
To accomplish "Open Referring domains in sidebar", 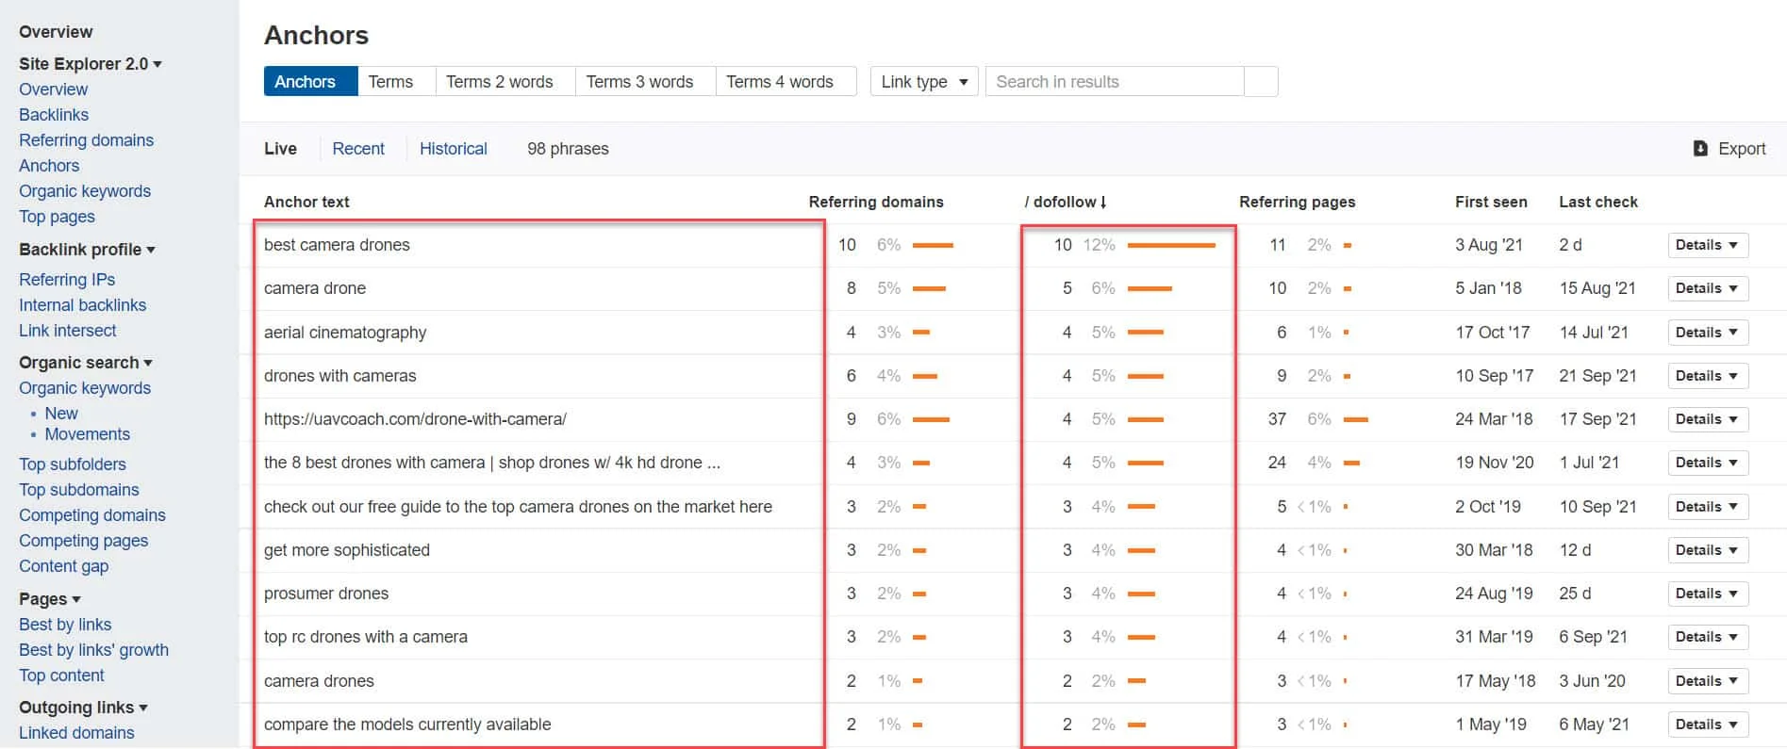I will 86,140.
